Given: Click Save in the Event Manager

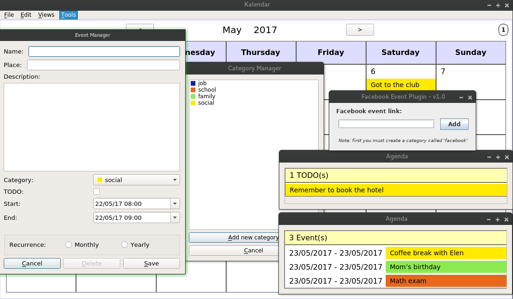Looking at the screenshot, I should (x=151, y=263).
